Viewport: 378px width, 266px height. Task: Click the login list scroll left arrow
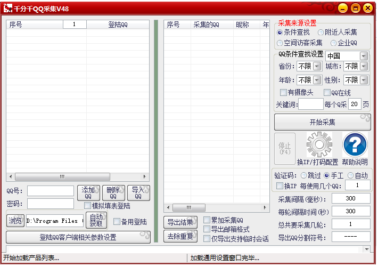coord(11,176)
